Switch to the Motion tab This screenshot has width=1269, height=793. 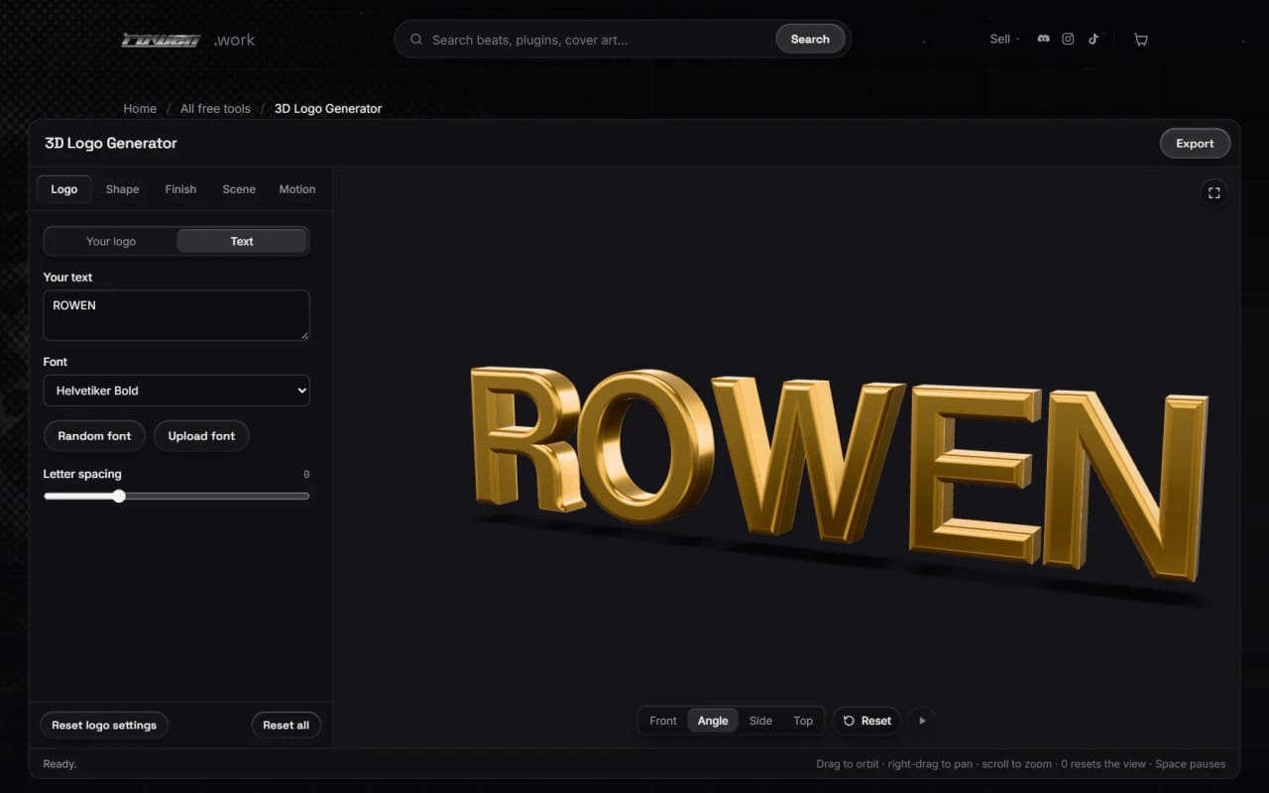click(x=297, y=189)
